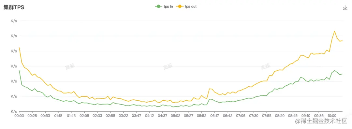Click the 07:55 time axis label
Screen dimensions: 352x129
tap(267, 116)
